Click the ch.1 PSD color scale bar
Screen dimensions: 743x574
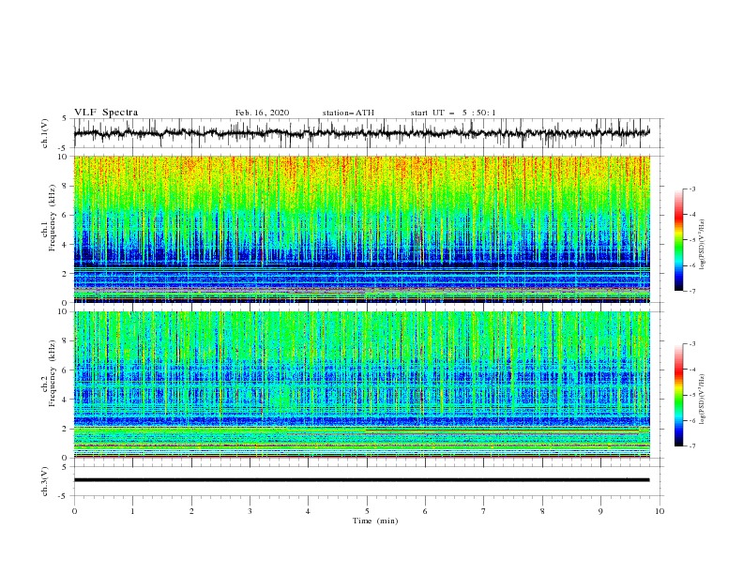coord(679,240)
